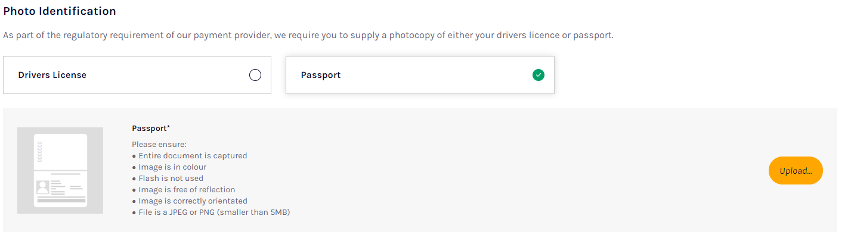
Task: Click the portrait silhouette icon in the passport illustration
Action: click(43, 187)
